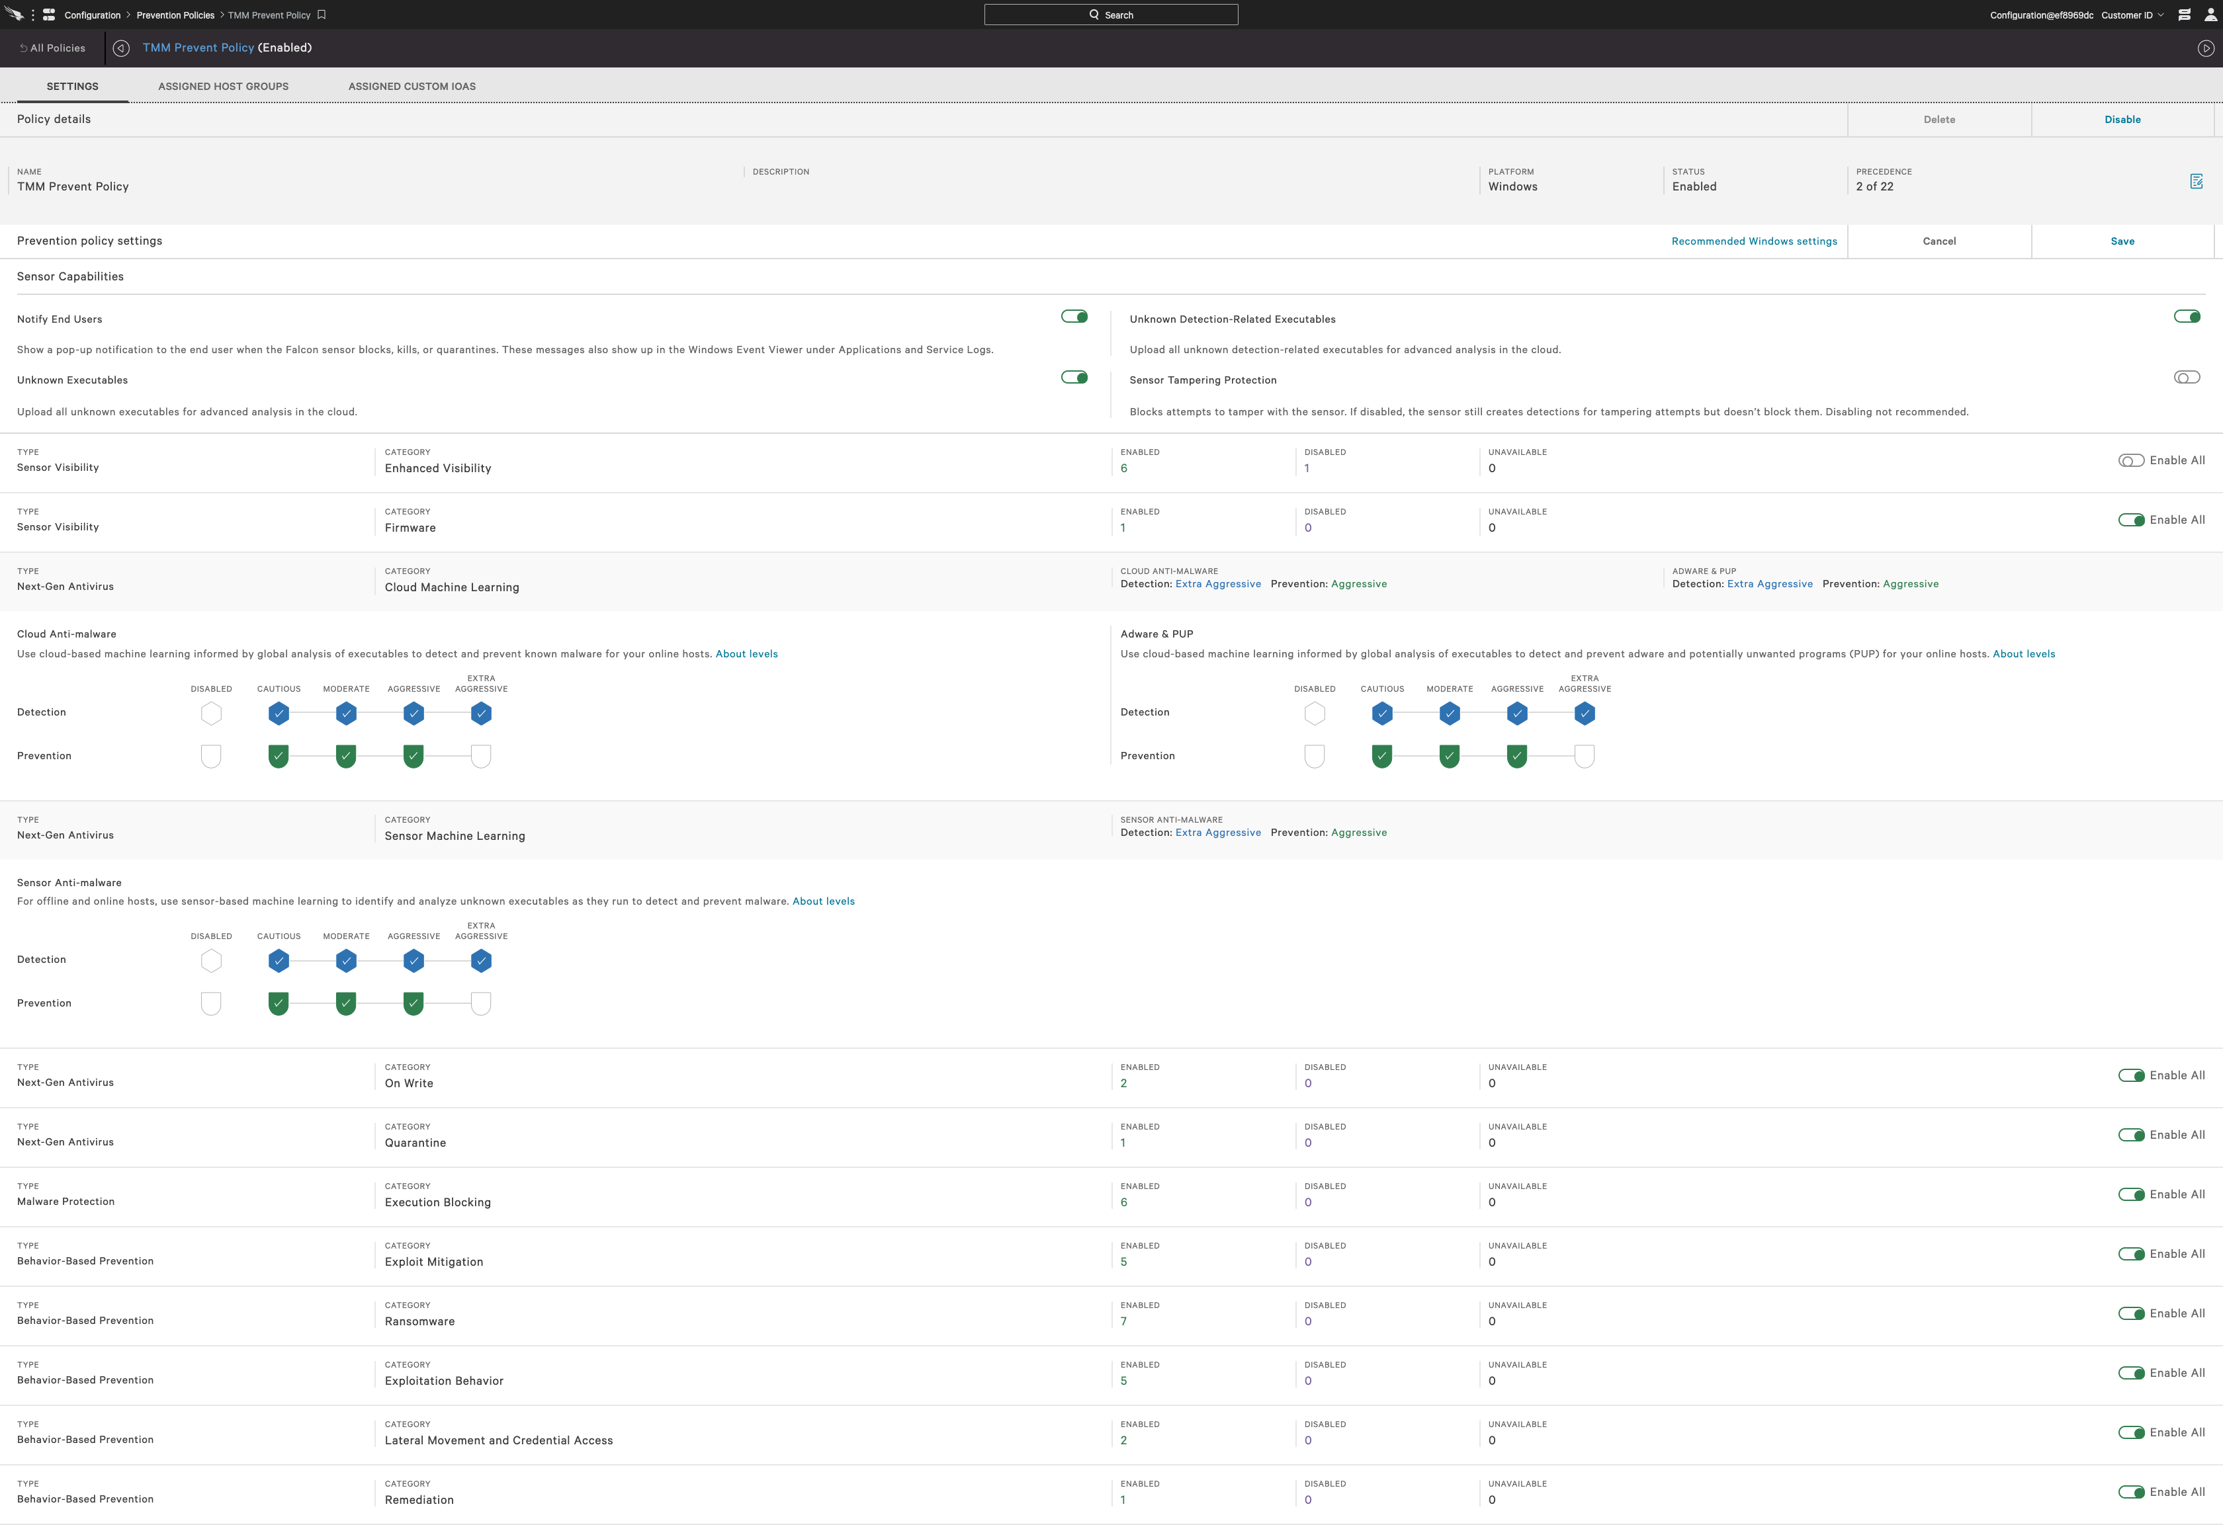Set Adware & PUP Detection to Cautious
The image size is (2223, 1525).
click(x=1382, y=714)
